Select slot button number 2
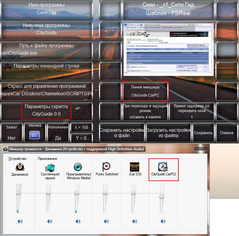This screenshot has width=239, height=236. [x=110, y=30]
